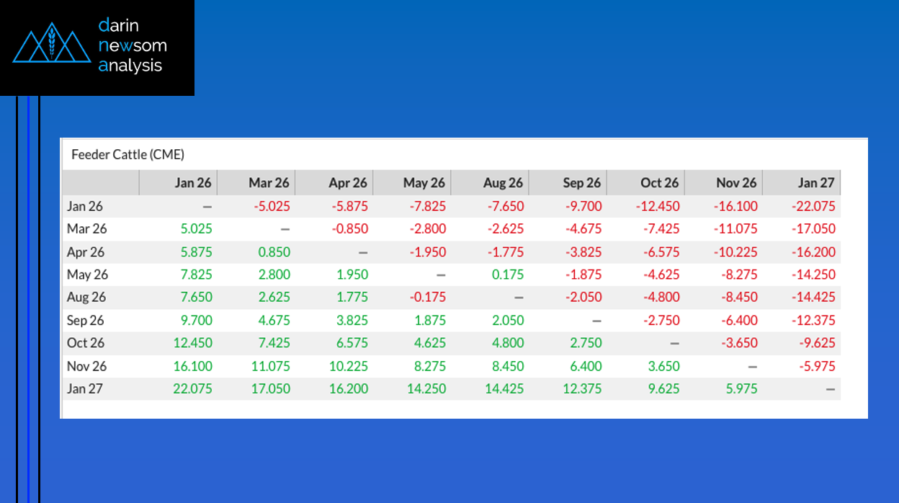Click the Sep 26 column header
The width and height of the screenshot is (899, 503).
pos(581,183)
